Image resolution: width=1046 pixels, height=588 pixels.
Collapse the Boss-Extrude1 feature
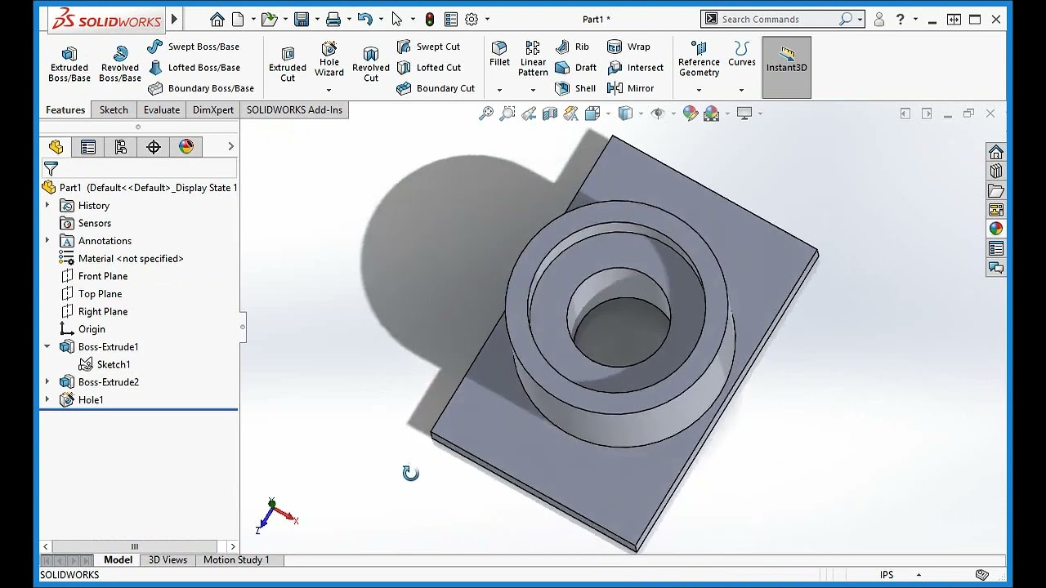(47, 347)
